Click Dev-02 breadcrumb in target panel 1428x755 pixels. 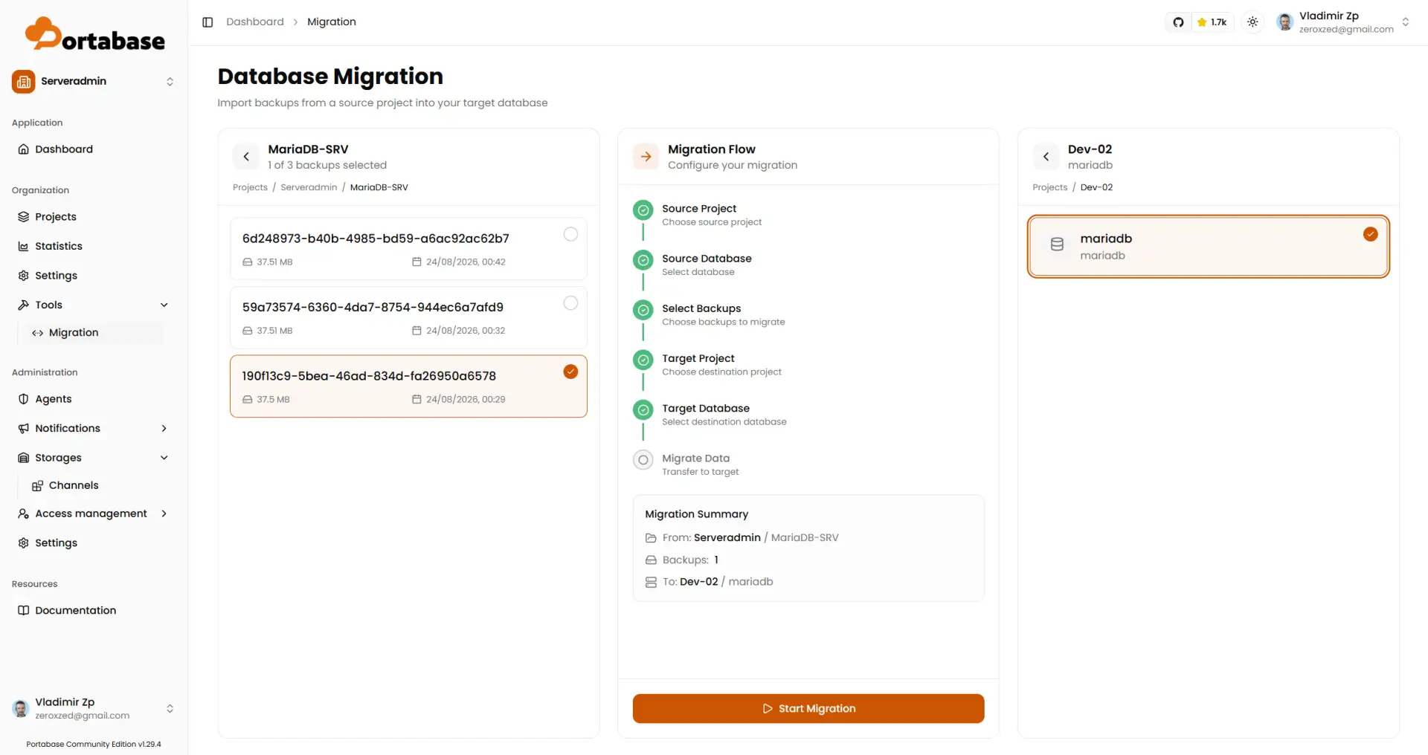[x=1096, y=187]
